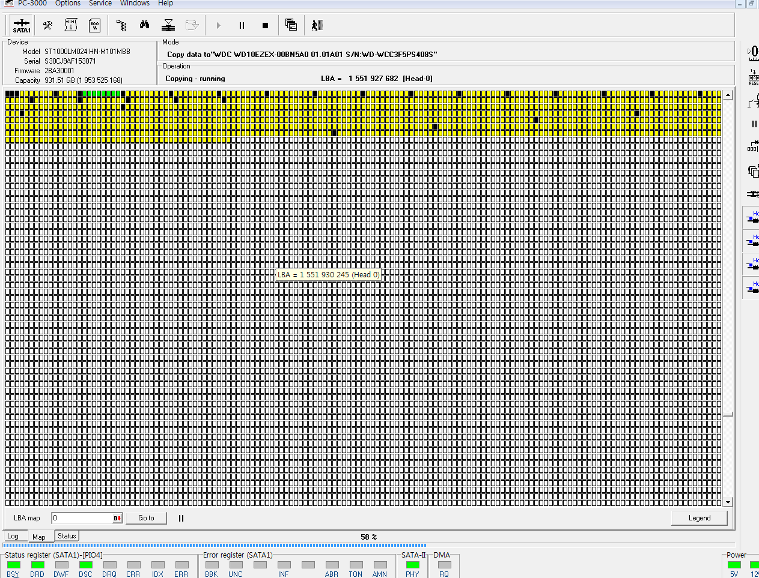Switch to the Status tab
This screenshot has width=759, height=578.
click(67, 536)
